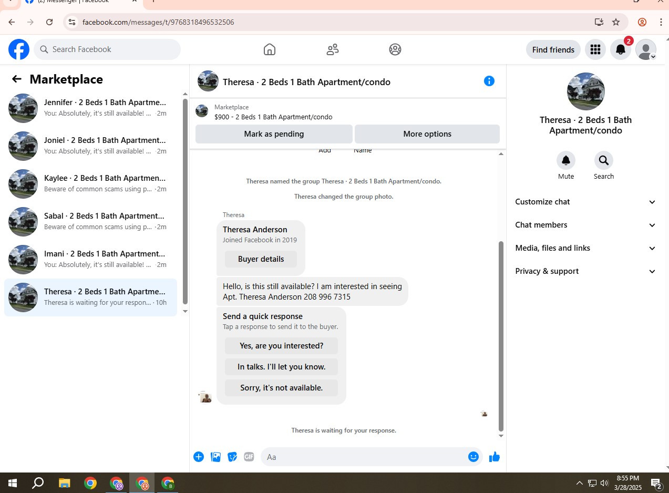669x493 pixels.
Task: Click the taskbar clock and date
Action: point(628,483)
